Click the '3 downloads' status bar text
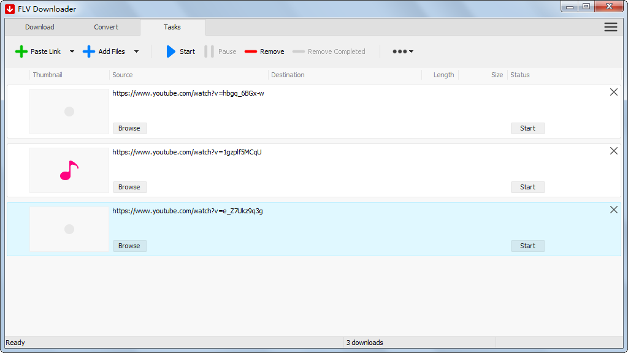 (x=364, y=343)
